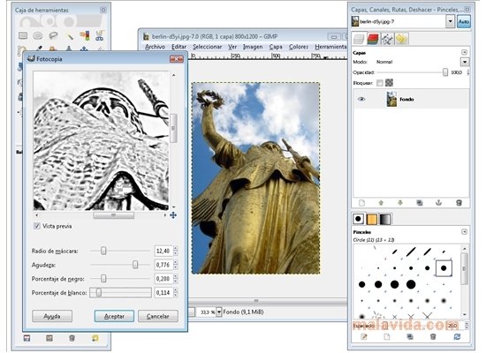
Task: Click the Cancelar button
Action: [158, 316]
